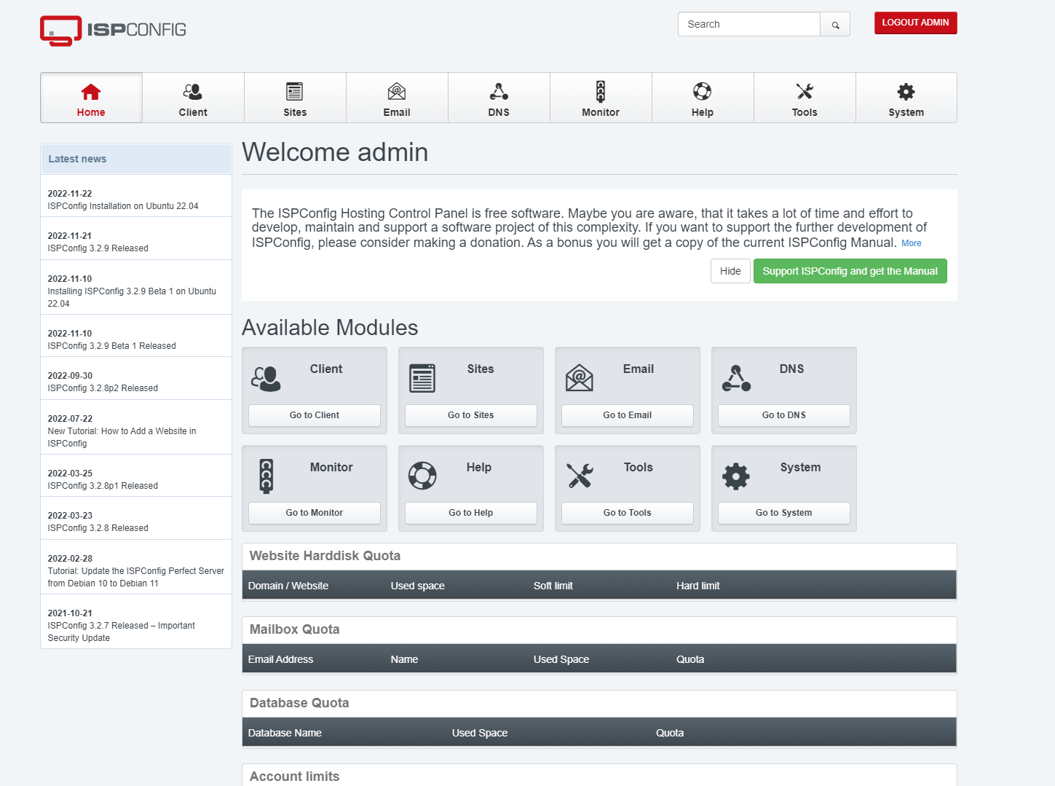
Task: Click the System gear icon in navigation
Action: (x=906, y=92)
